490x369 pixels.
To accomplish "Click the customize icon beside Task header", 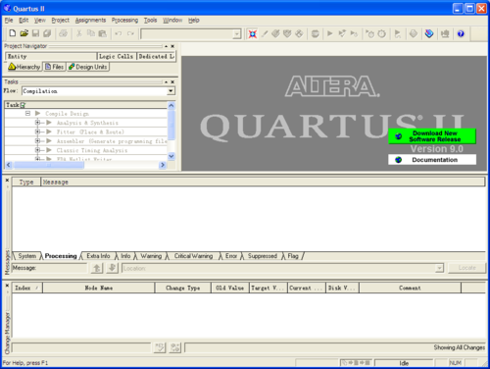I will (x=23, y=105).
